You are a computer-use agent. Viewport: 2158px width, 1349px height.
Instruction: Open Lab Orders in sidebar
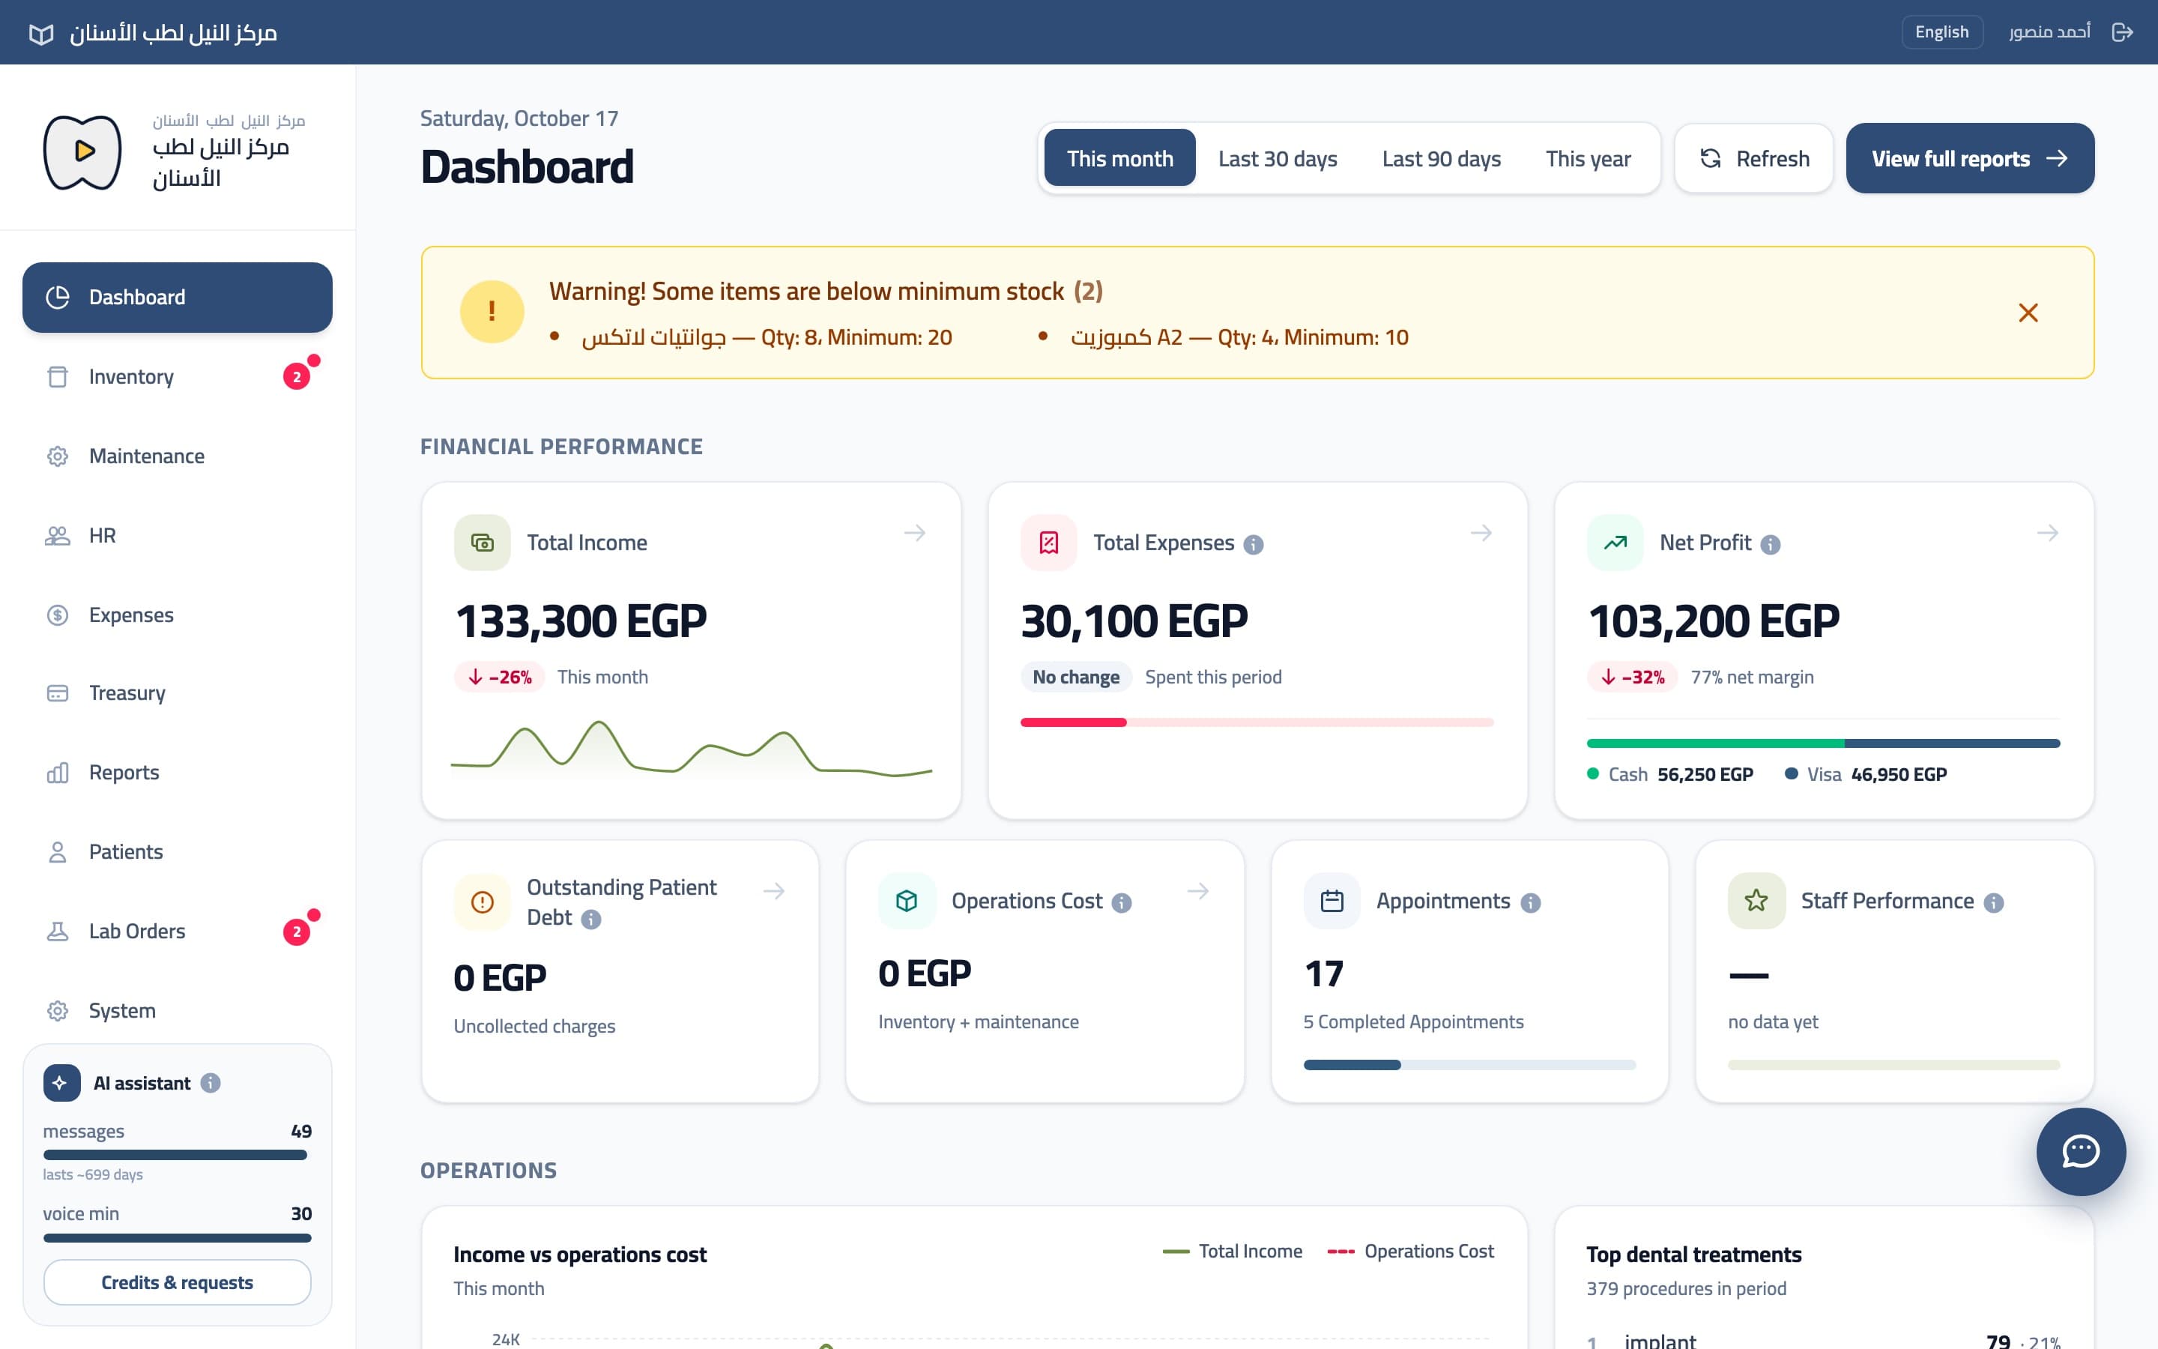coord(177,932)
